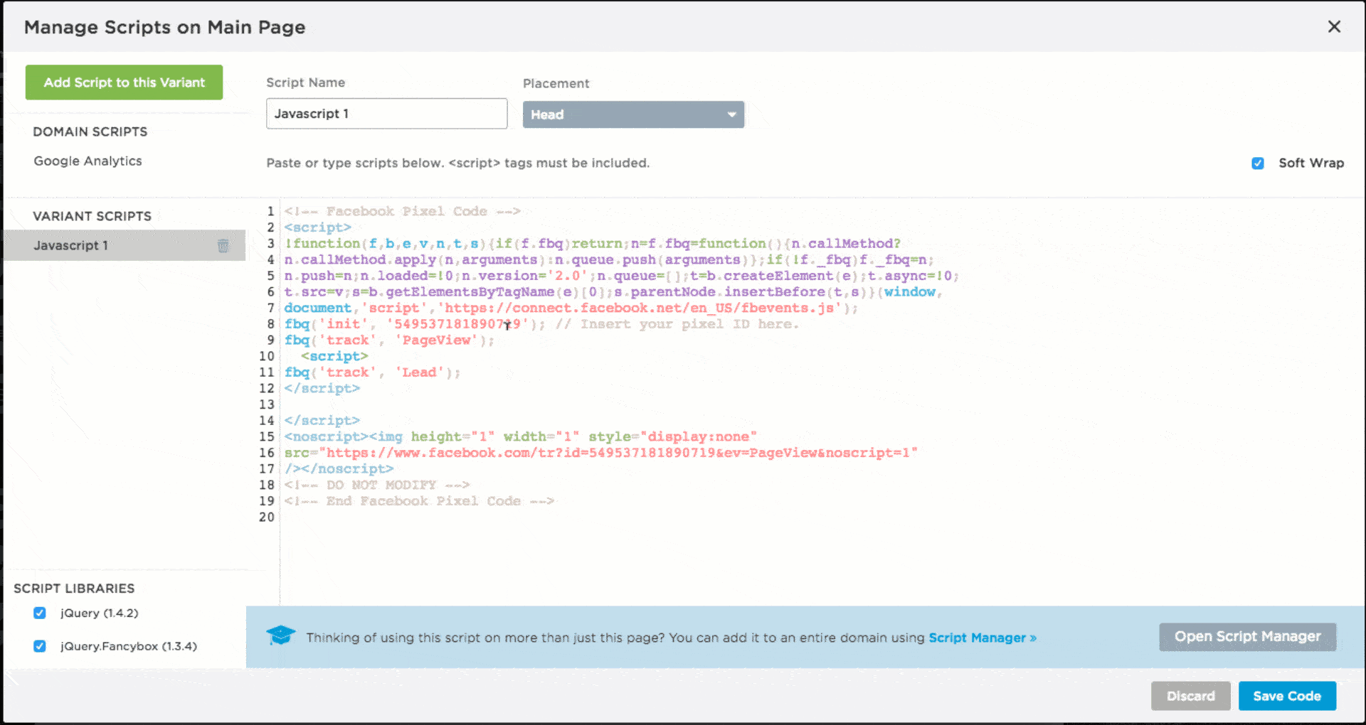
Task: Toggle the Soft Wrap checkbox
Action: (x=1258, y=163)
